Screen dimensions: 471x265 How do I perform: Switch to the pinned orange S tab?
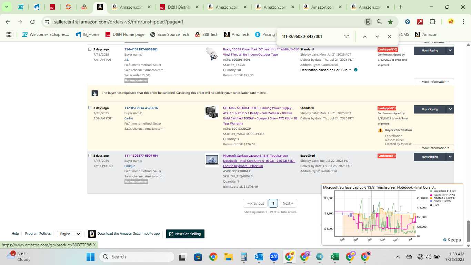pyautogui.click(x=68, y=7)
